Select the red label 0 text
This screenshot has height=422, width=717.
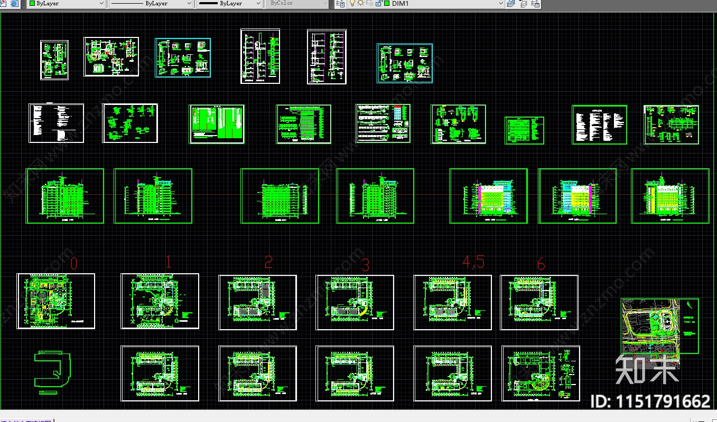click(74, 264)
